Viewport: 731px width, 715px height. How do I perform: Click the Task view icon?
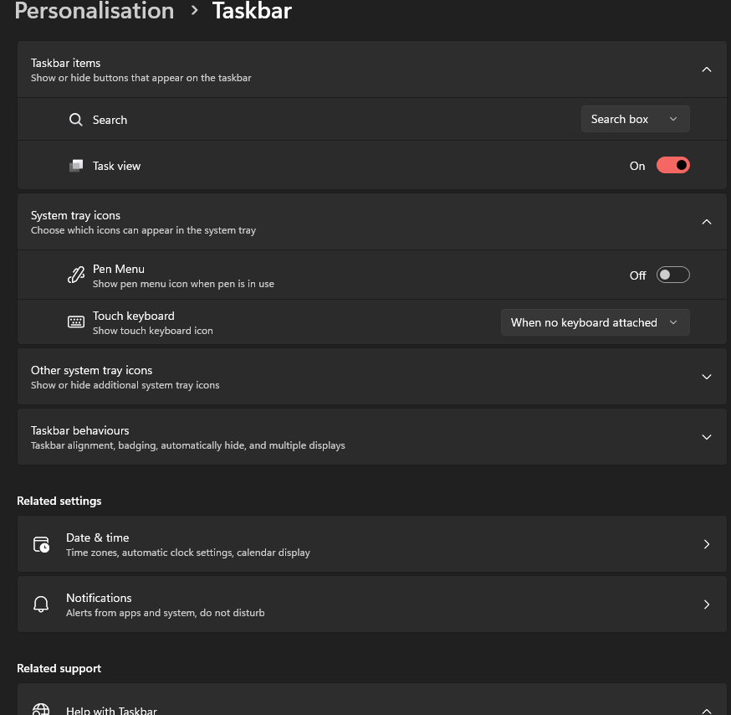[x=76, y=166]
